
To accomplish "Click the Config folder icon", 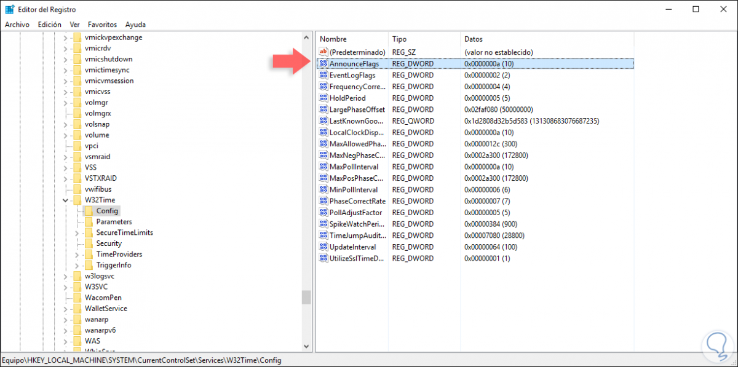I will pyautogui.click(x=89, y=211).
